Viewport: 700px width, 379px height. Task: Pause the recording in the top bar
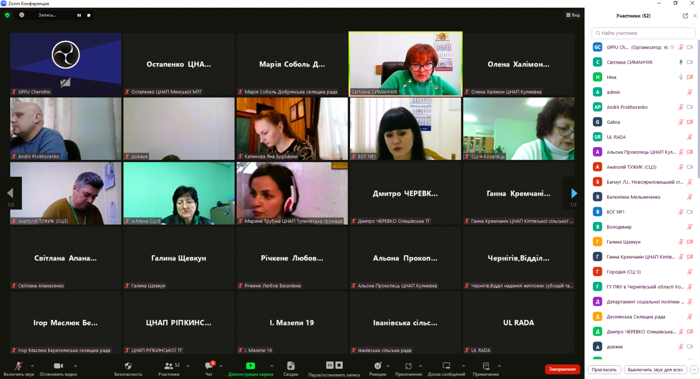click(x=79, y=15)
